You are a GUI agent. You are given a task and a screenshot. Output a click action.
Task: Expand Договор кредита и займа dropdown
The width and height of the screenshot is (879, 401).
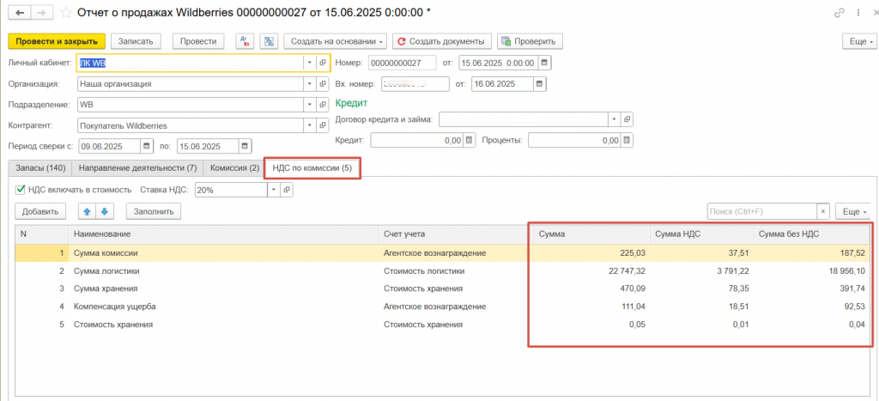[615, 118]
